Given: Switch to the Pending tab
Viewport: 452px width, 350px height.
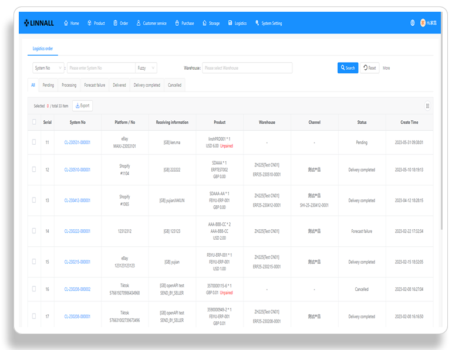Looking at the screenshot, I should [x=48, y=85].
